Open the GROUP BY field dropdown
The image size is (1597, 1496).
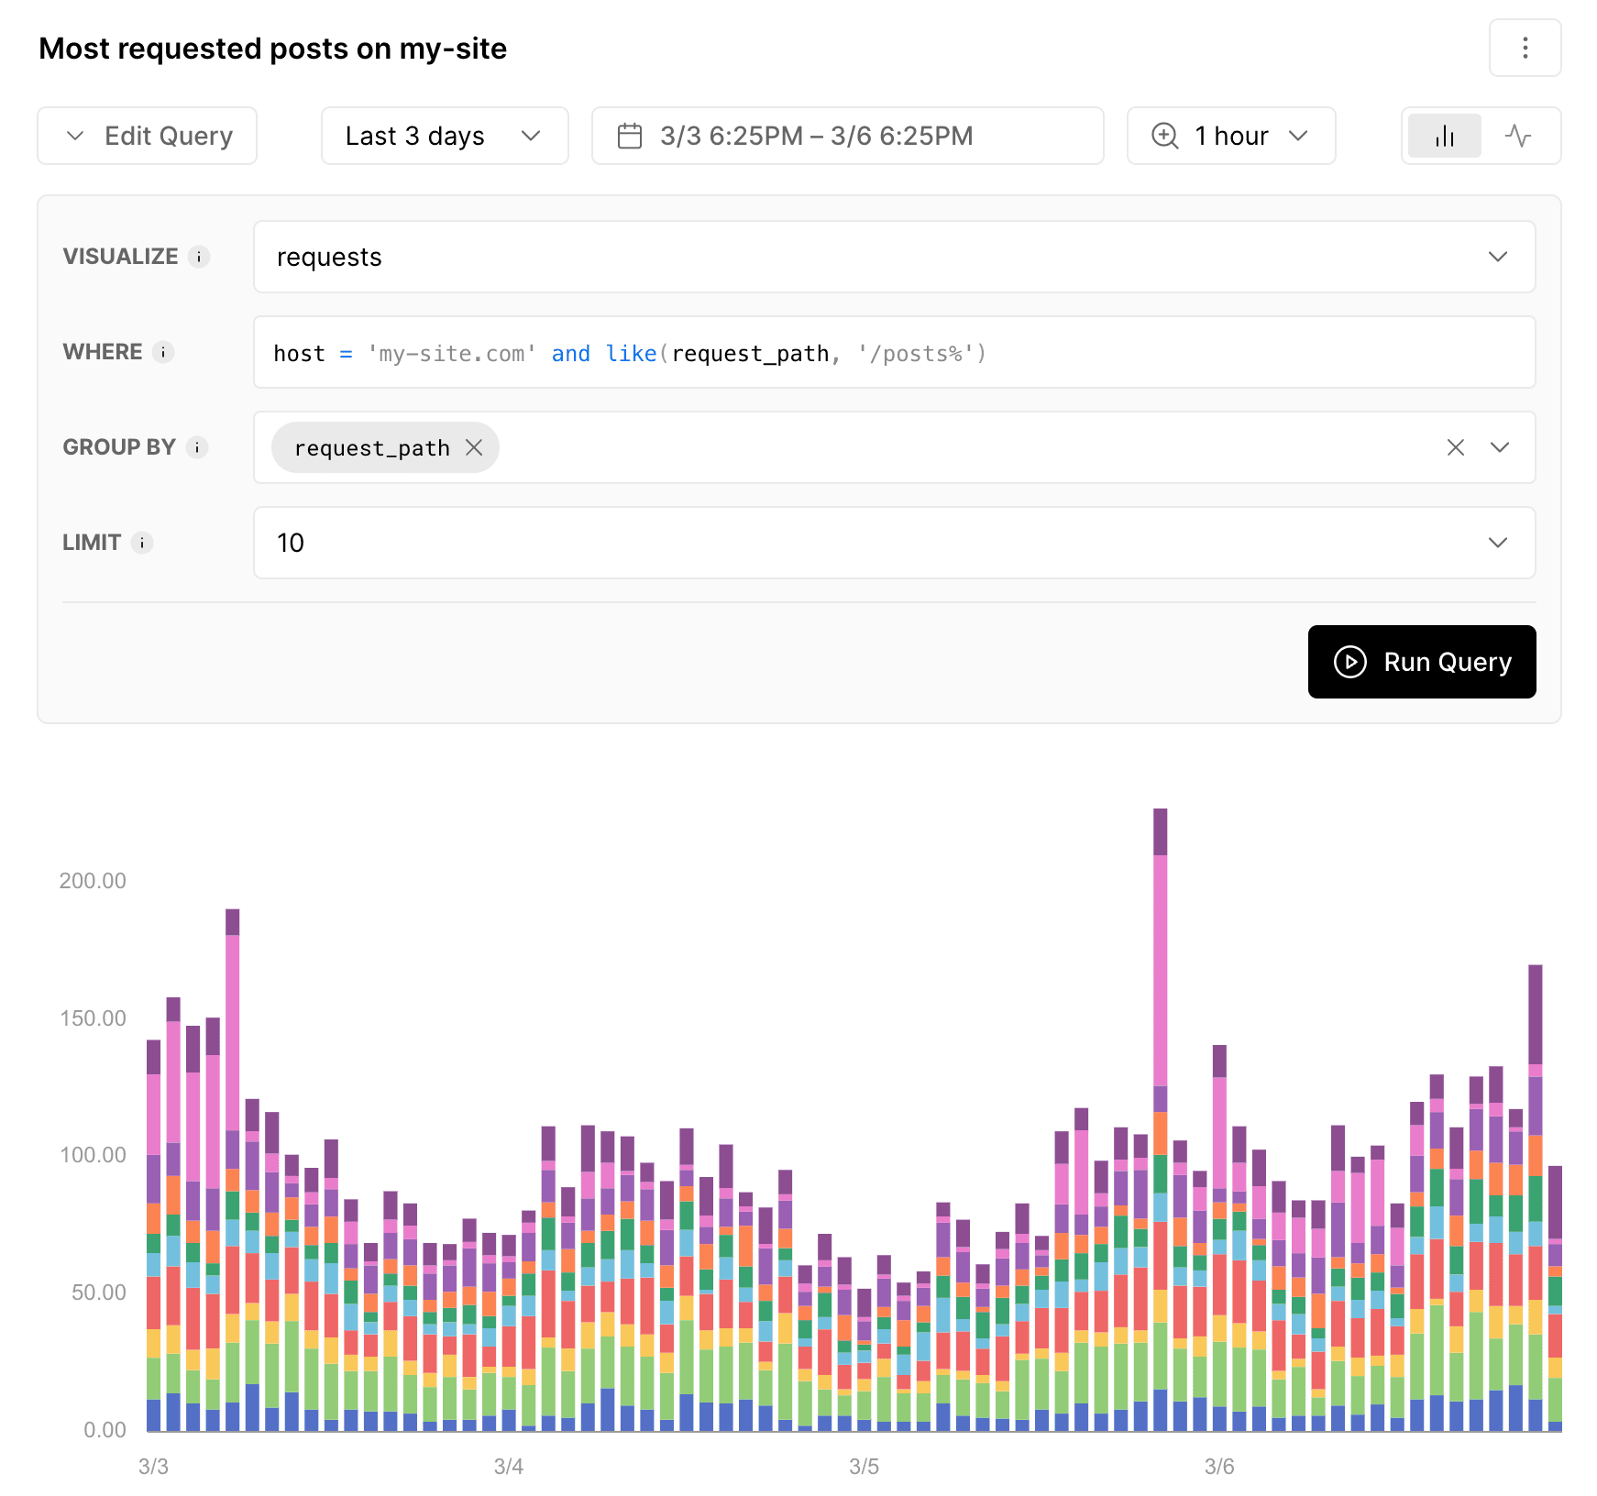tap(1501, 447)
